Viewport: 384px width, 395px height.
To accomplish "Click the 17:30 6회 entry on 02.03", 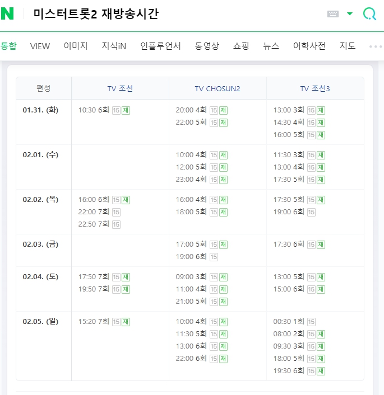I will [x=289, y=244].
